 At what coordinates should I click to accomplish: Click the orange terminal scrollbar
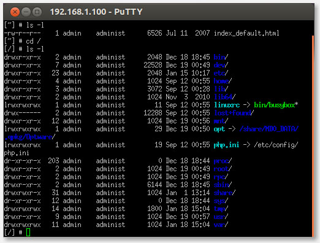[313, 136]
